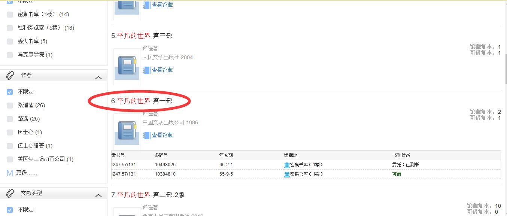Click 查看馆藏 for 平凡的世界 第一部
Viewport: 507px width, 216px height.
click(162, 135)
